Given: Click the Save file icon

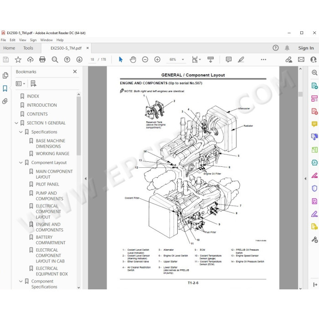Looking at the screenshot, I should click(5, 60).
